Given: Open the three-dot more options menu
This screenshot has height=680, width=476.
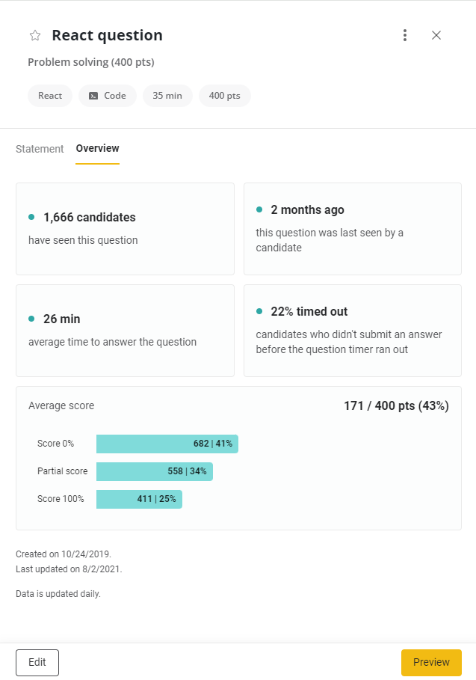Looking at the screenshot, I should (405, 35).
